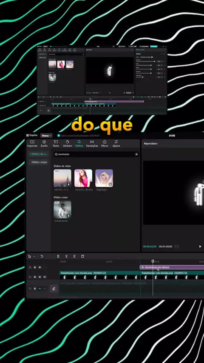The image size is (204, 363).
Task: Select the Sublinhado body effect thumbnail
Action: (62, 210)
